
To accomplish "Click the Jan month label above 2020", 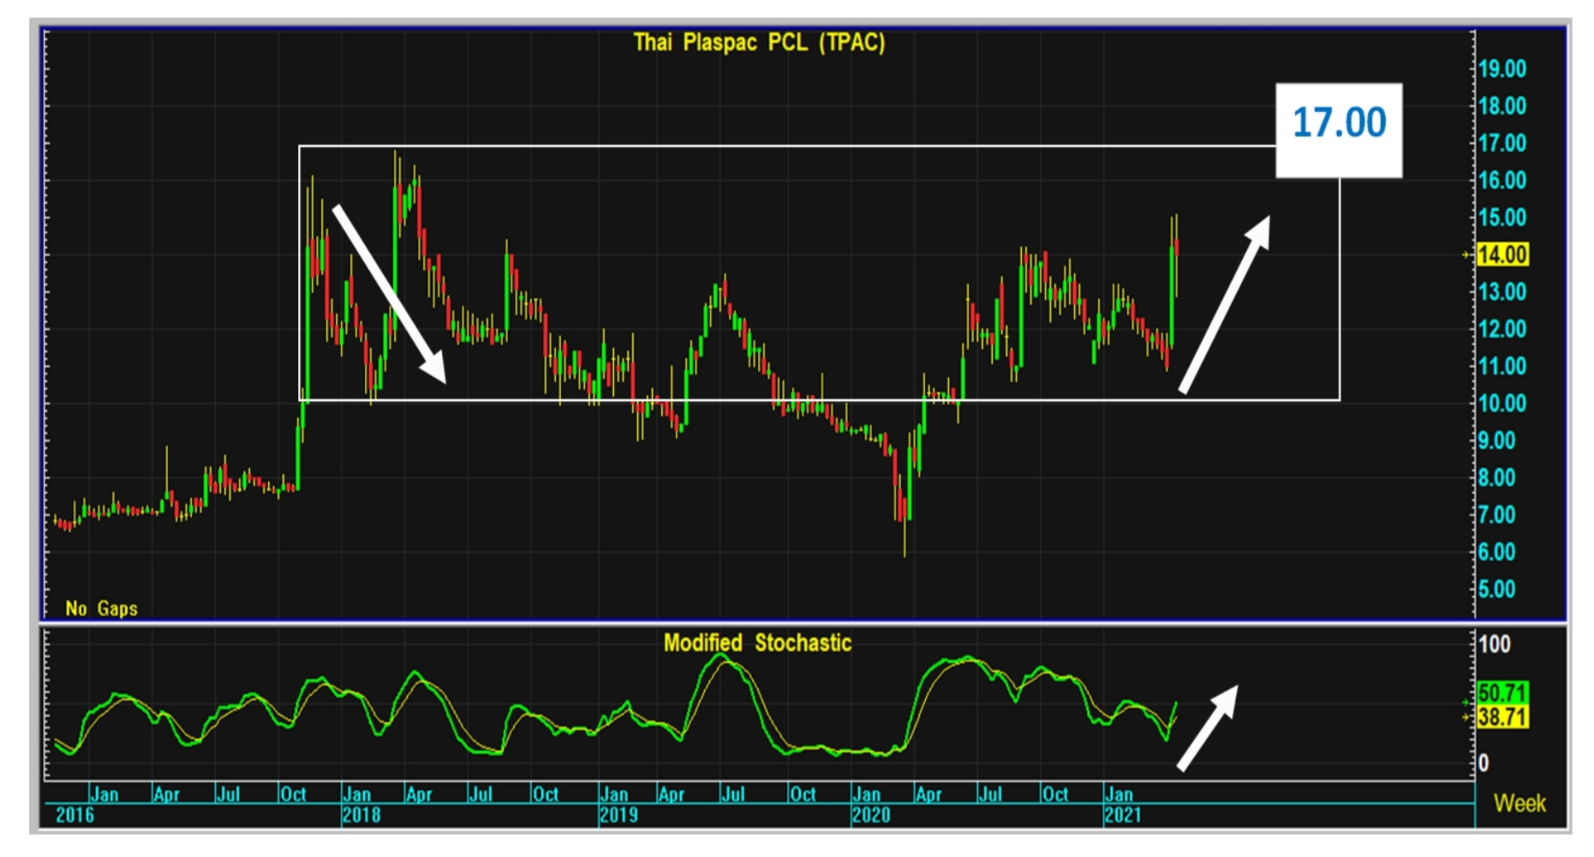I will tap(867, 795).
